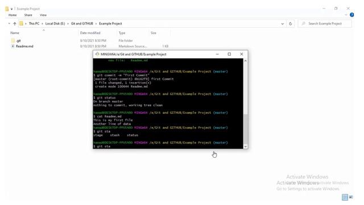Image resolution: width=364 pixels, height=205 pixels.
Task: Select the .git folder
Action: pos(18,40)
